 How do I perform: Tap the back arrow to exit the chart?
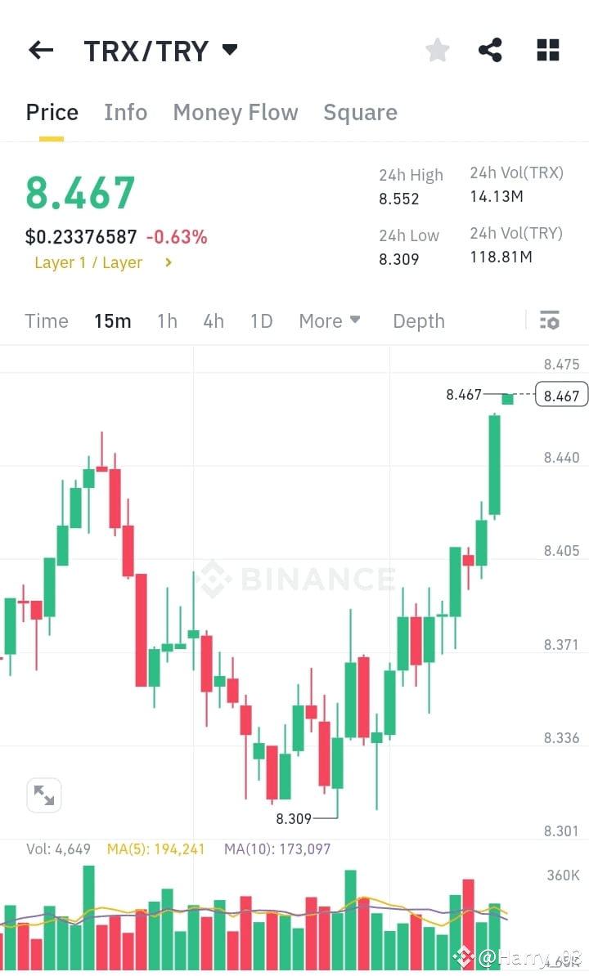click(40, 50)
